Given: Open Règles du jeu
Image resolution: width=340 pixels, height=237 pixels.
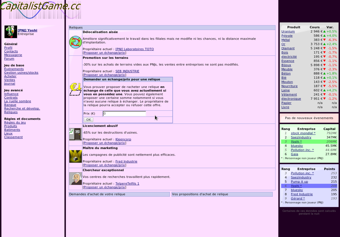Looking at the screenshot, I should (x=15, y=123).
